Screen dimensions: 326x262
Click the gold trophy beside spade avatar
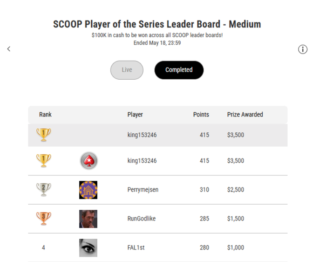[x=43, y=160]
